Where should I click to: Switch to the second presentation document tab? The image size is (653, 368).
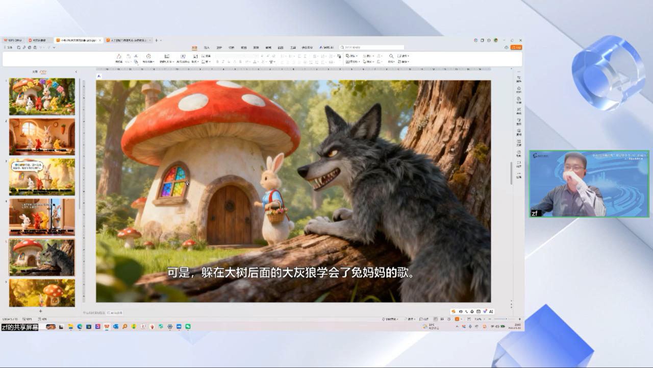(x=129, y=40)
